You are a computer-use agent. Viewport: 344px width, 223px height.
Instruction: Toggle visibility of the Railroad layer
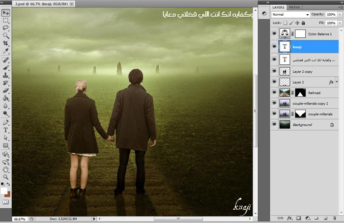pyautogui.click(x=274, y=92)
